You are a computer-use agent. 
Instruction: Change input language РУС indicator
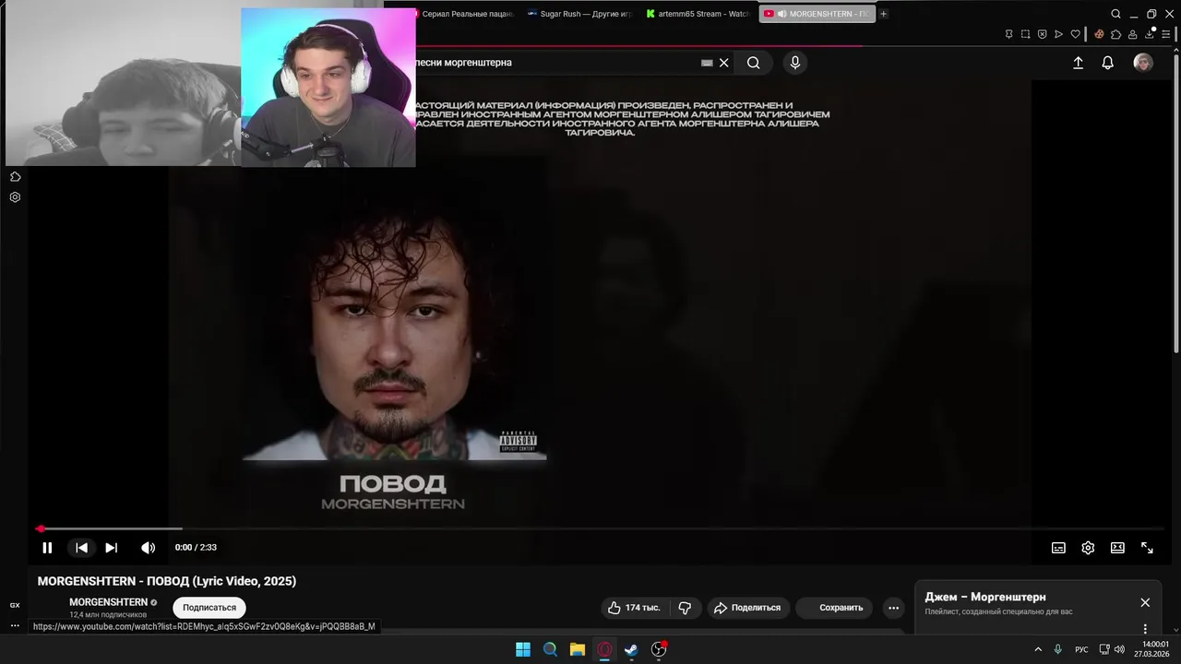1081,649
